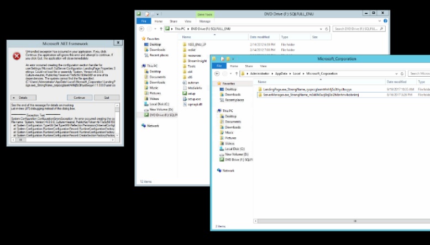Click back arrow in Microsoft_Corporation window
This screenshot has width=430, height=245.
tap(217, 73)
